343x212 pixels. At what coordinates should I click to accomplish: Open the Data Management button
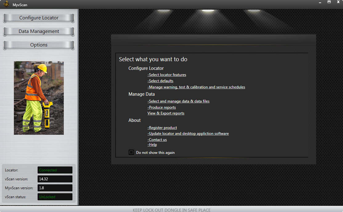tap(39, 31)
